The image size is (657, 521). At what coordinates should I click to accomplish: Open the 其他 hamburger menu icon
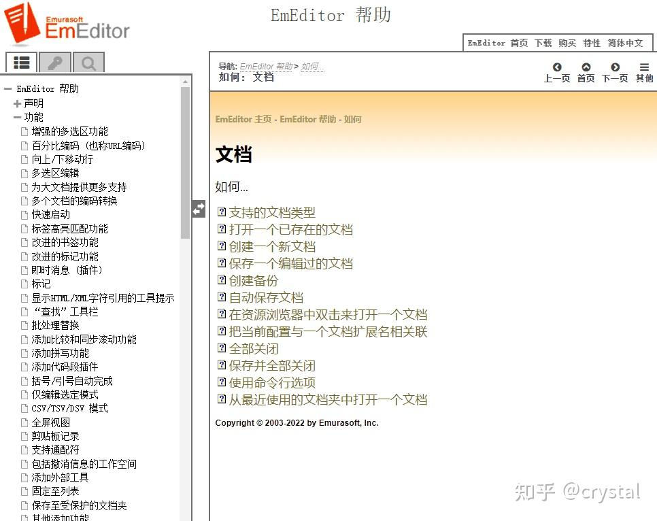click(643, 67)
